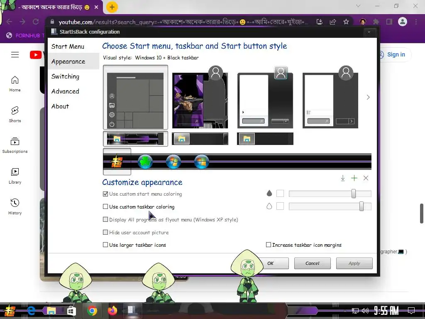The width and height of the screenshot is (425, 319).
Task: Open YouTube Subscriptions in sidebar
Action: (15, 145)
